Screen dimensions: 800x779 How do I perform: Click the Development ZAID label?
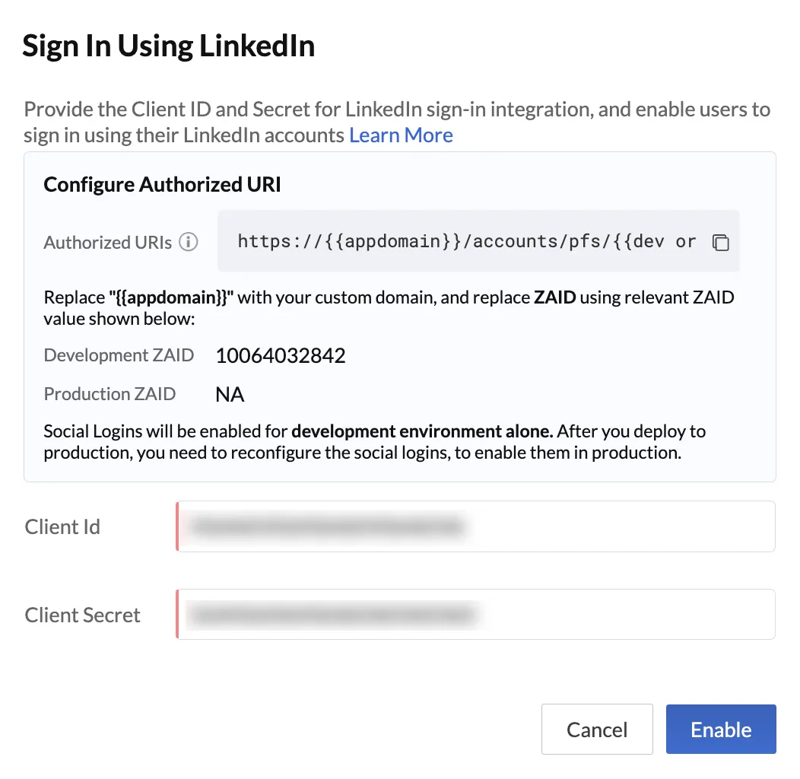(119, 355)
